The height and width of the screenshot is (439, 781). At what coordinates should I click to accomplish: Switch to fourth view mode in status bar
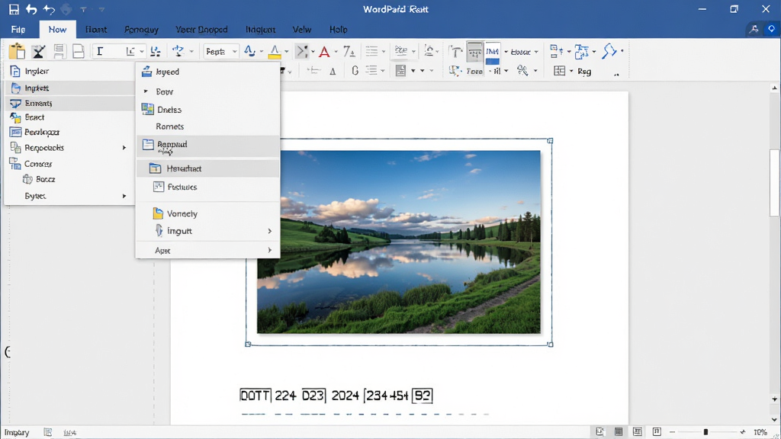(657, 431)
